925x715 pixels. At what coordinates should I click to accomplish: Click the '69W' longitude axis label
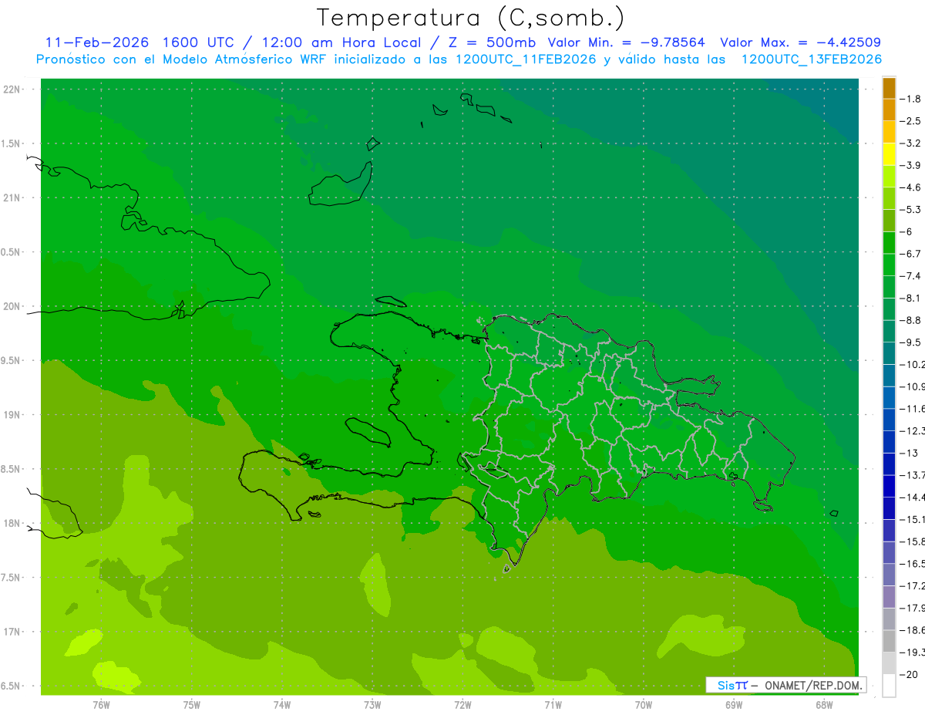[x=733, y=705]
